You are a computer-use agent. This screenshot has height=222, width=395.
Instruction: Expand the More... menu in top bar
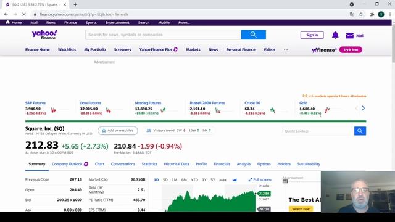coord(184,22)
